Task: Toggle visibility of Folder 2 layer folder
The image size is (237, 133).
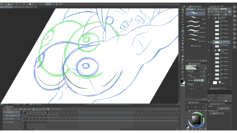Action: tap(208, 18)
